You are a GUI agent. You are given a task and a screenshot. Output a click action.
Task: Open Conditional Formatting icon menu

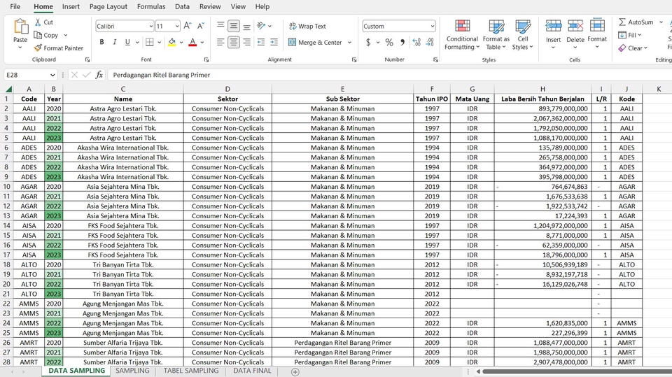462,35
